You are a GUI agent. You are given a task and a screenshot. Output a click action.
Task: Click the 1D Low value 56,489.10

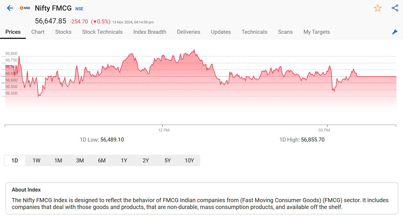click(x=112, y=140)
